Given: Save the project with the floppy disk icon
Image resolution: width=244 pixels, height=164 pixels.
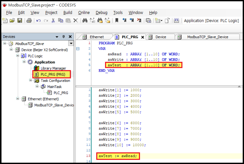Looking at the screenshot, I should (x=20, y=20).
